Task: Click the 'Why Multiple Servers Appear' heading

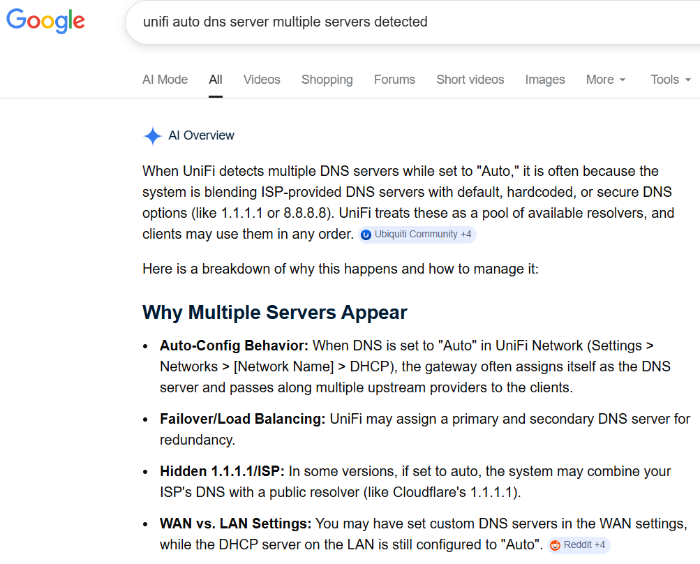Action: click(x=274, y=312)
